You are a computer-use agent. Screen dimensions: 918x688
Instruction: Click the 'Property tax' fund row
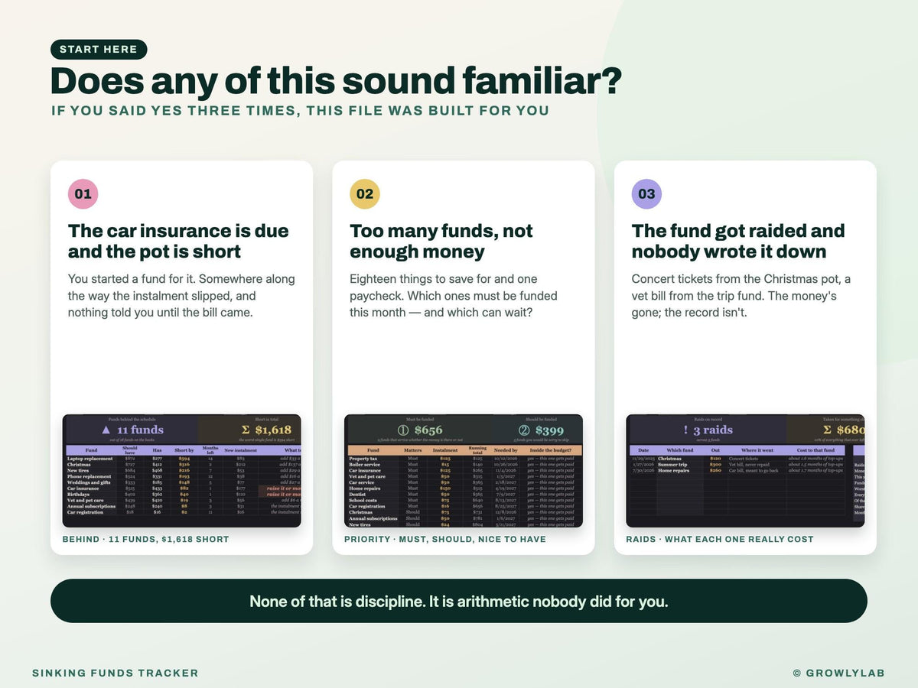tap(465, 459)
